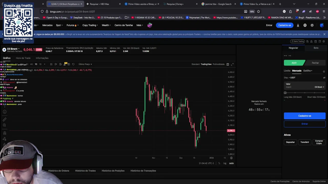Expand Oil Brent pair selector

pyautogui.click(x=13, y=49)
